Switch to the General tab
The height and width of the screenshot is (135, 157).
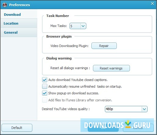[x=19, y=32]
